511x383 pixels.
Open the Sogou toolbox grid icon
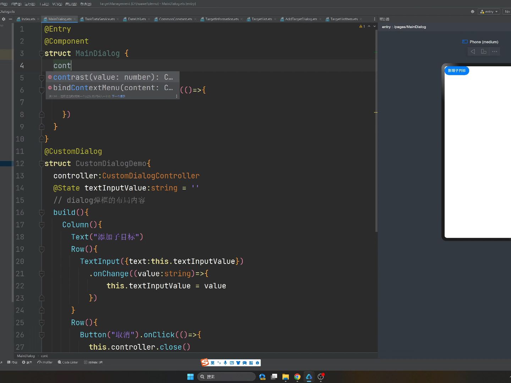point(251,363)
